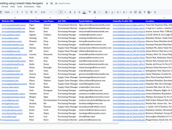This screenshot has height=130, width=172.
Task: Format as percent
Action: coord(22,12)
